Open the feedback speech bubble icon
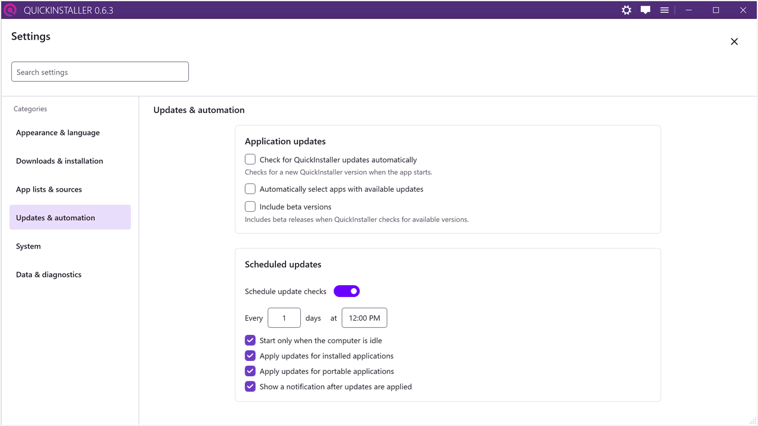 click(645, 10)
